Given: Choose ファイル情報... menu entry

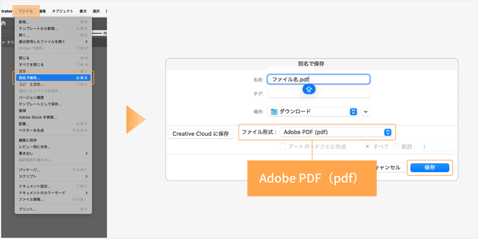Looking at the screenshot, I should coord(53,199).
